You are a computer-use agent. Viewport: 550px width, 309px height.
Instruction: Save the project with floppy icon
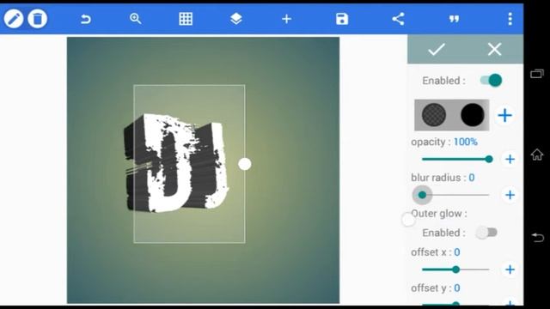click(342, 19)
